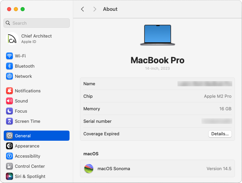Select the General label in the sidebar
Viewport: 242px width, 183px height.
[23, 136]
